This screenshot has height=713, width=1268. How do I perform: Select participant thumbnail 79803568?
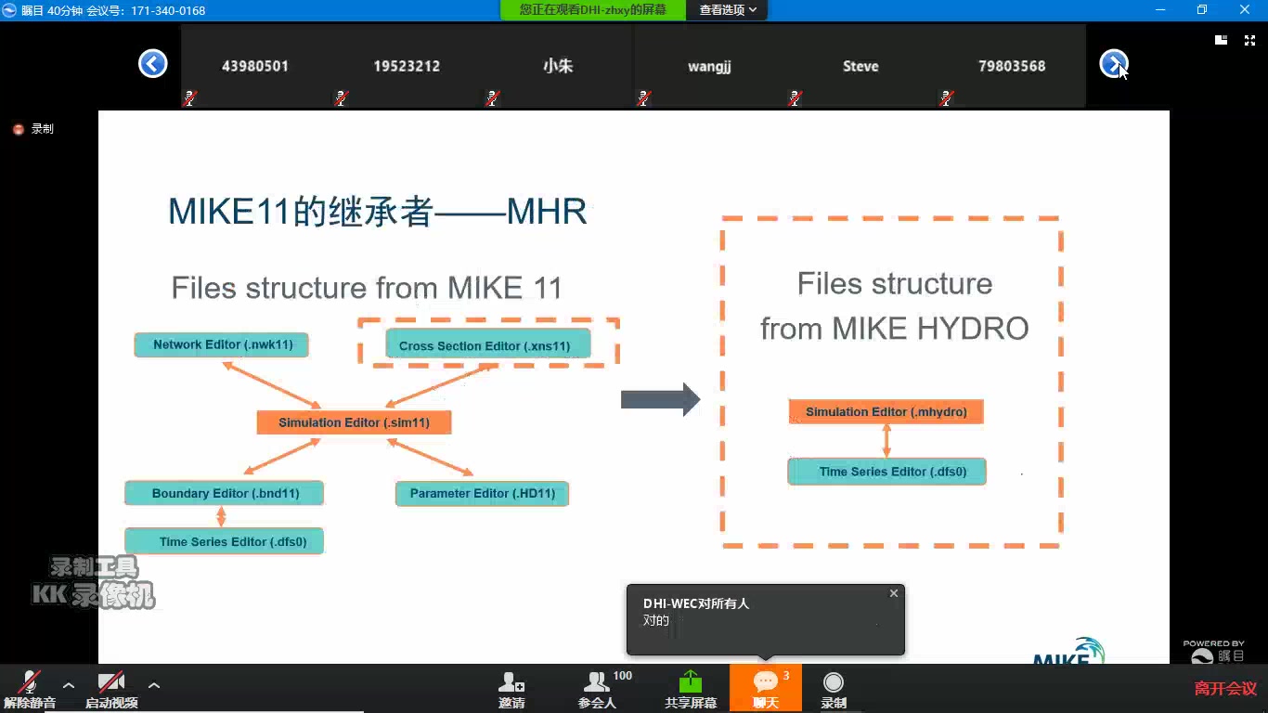(x=1012, y=66)
